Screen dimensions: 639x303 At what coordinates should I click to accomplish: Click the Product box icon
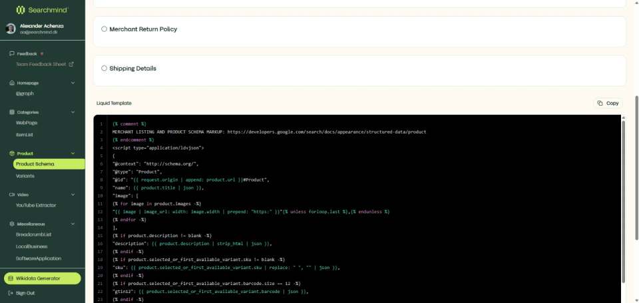pos(12,153)
